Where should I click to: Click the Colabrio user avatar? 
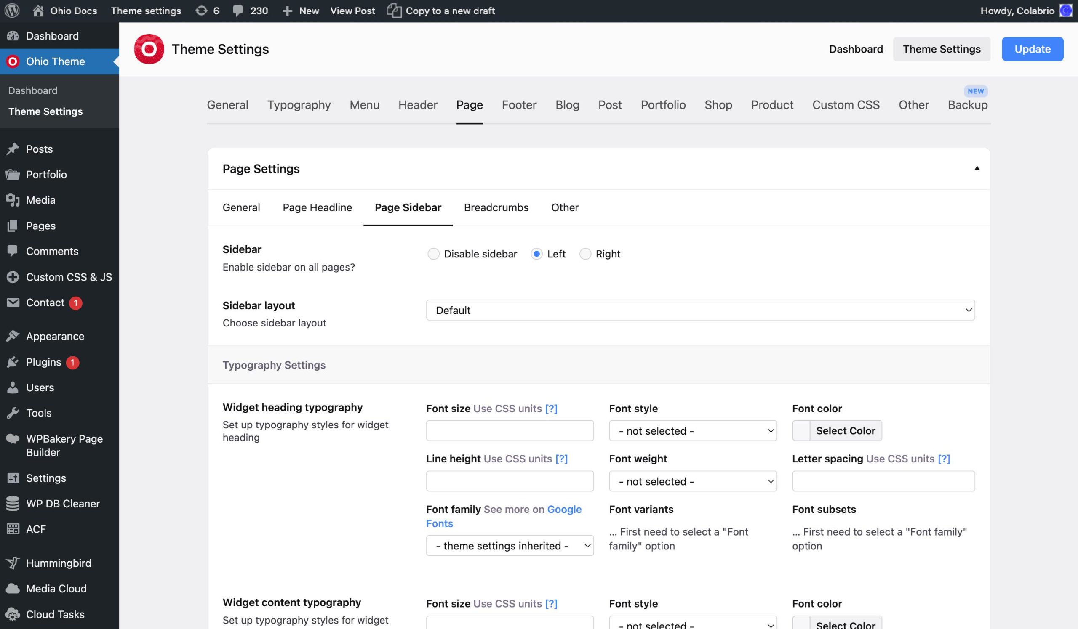pos(1066,11)
